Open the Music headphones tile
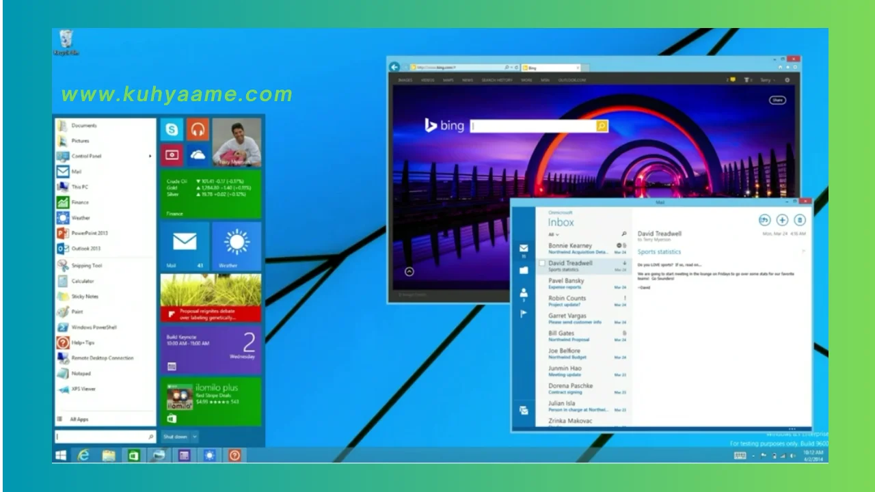This screenshot has height=492, width=875. (x=198, y=129)
